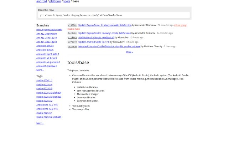Open tag studio-2025.3.1
The image size is (228, 143).
pos(44,113)
